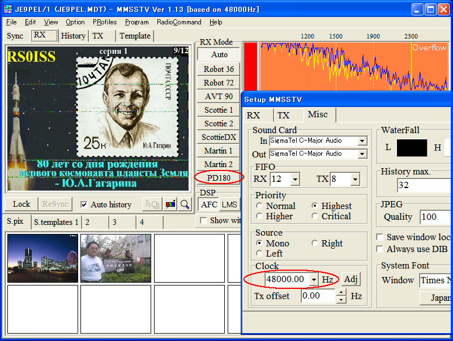Select the man in white shirt thumbnail
The width and height of the screenshot is (453, 341).
tap(116, 258)
